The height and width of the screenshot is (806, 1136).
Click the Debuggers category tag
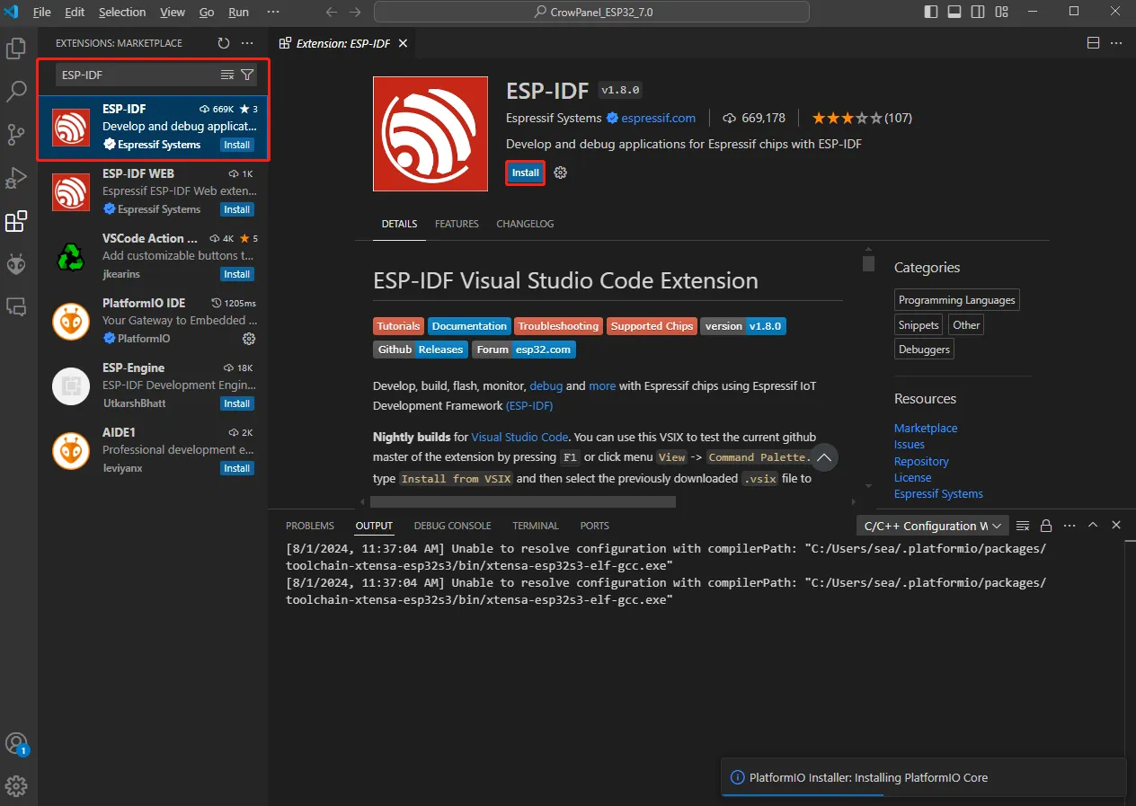(924, 350)
